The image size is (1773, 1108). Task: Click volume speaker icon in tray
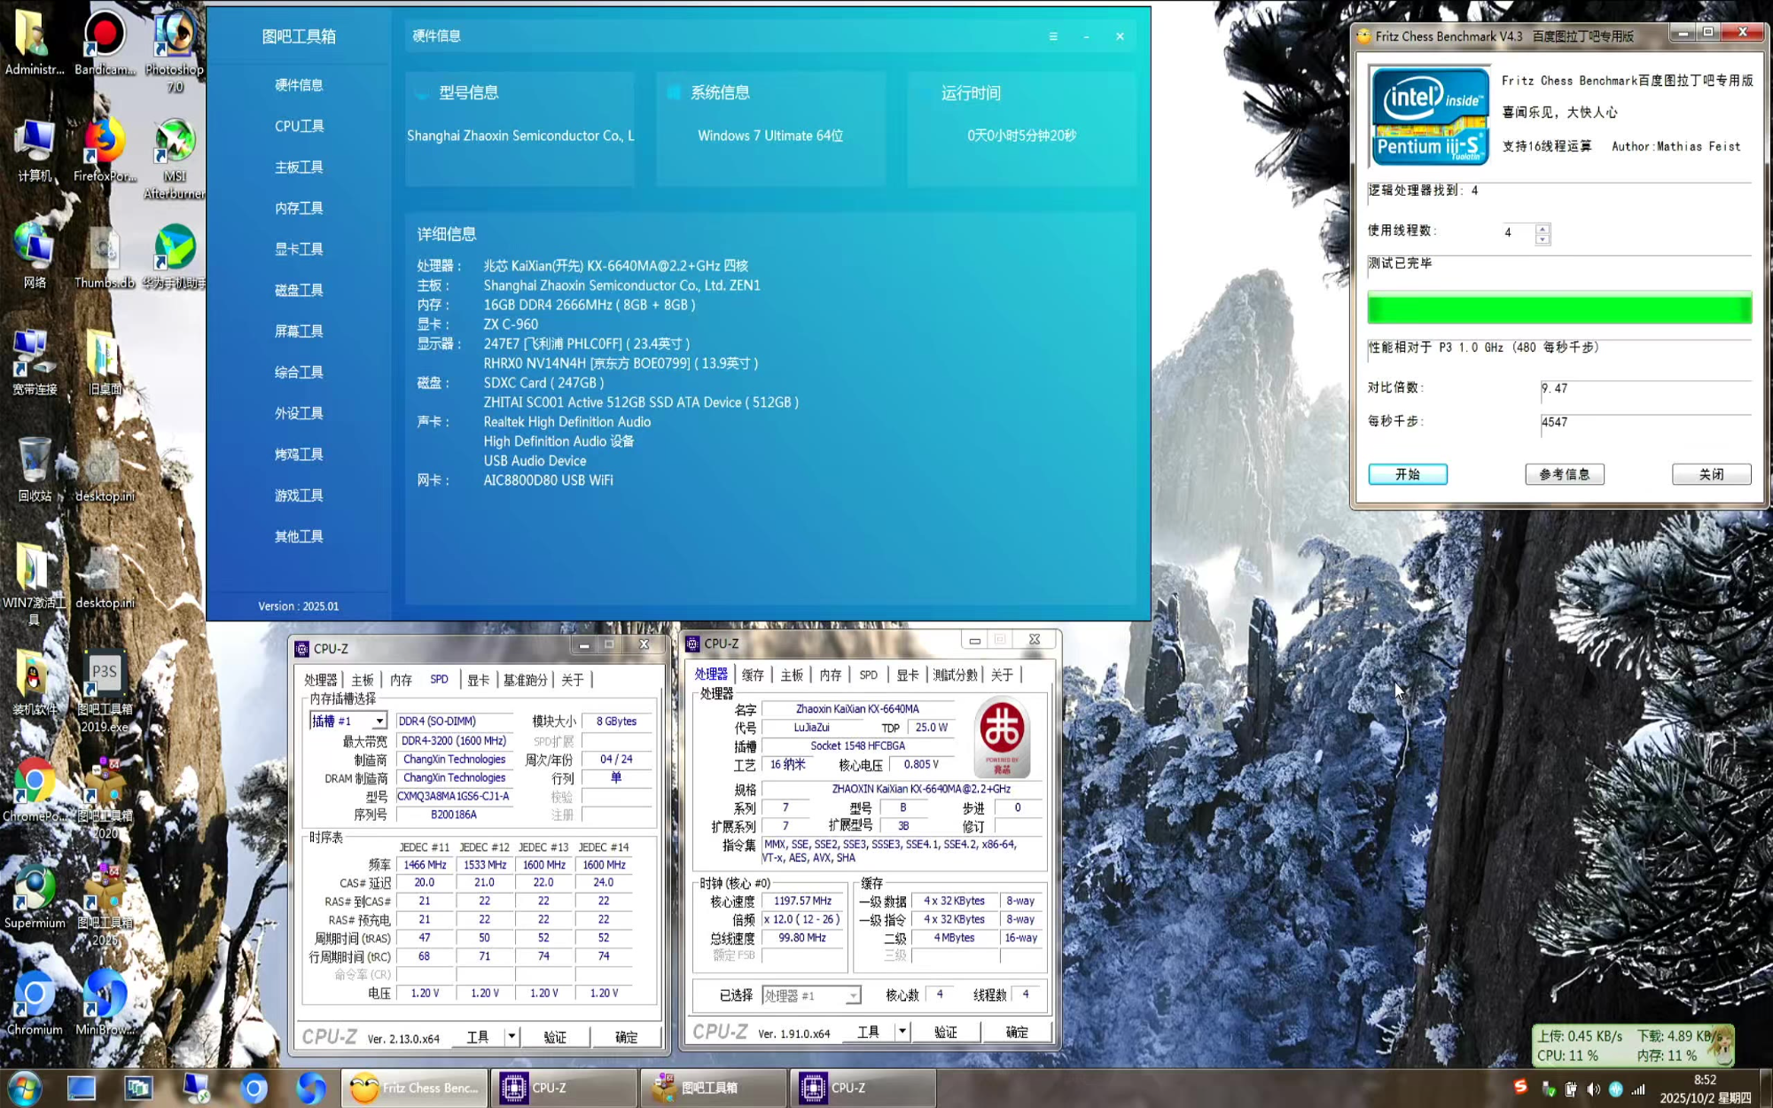pos(1593,1089)
